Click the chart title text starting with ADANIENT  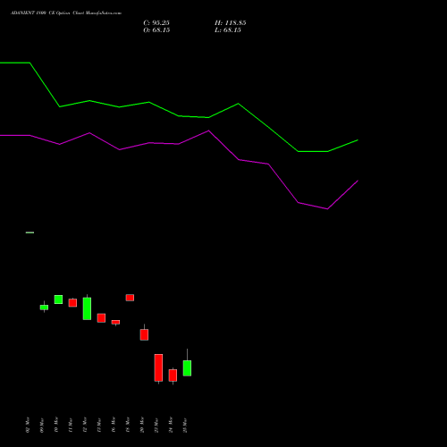pyautogui.click(x=66, y=13)
